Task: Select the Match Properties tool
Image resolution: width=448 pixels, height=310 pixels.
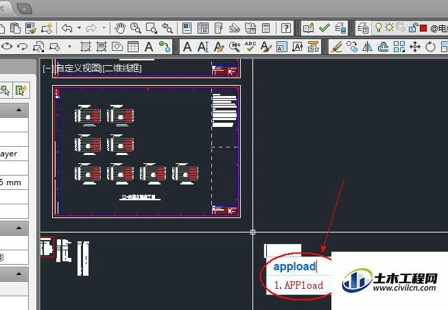Action: click(x=31, y=28)
